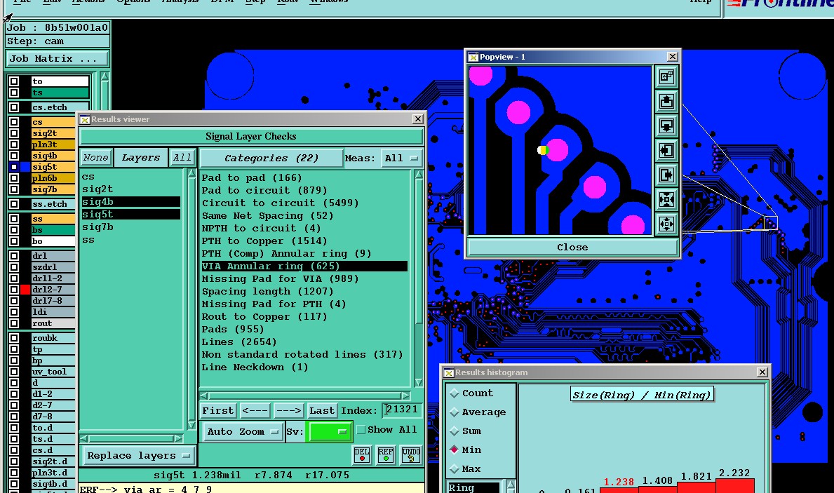
Task: Select Circuit to circuit (5499) category
Action: click(281, 203)
